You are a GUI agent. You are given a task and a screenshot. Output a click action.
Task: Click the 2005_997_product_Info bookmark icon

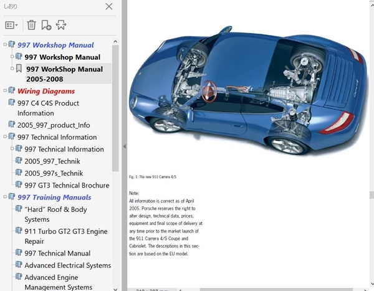[12, 124]
